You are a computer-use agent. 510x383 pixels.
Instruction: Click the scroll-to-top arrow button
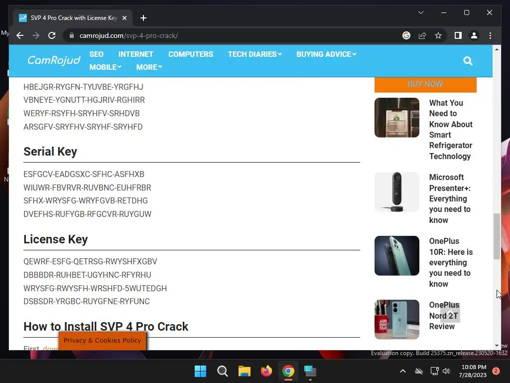450,314
